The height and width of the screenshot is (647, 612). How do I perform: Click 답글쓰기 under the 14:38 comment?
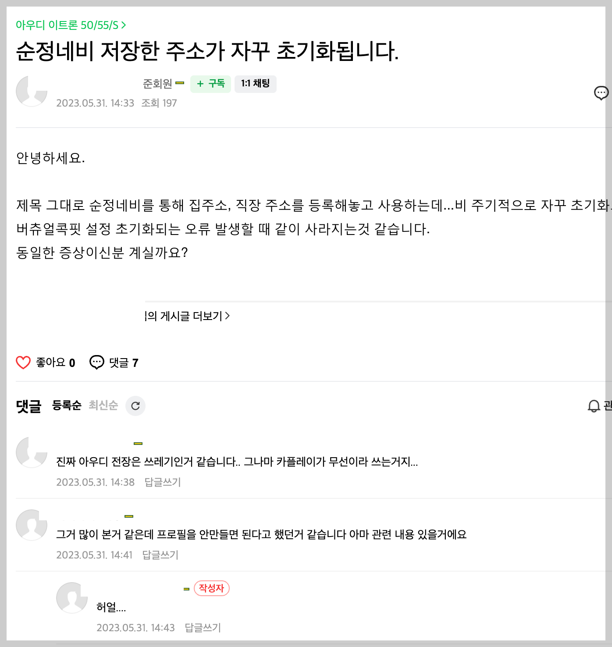(163, 482)
